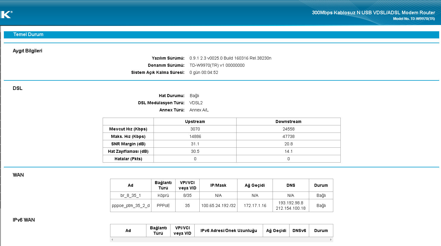Click the Yazılım Sürümü label
This screenshot has height=246, width=441.
tap(168, 58)
